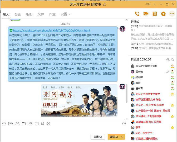Open the 无问西东 movie poster image

(x=79, y=100)
